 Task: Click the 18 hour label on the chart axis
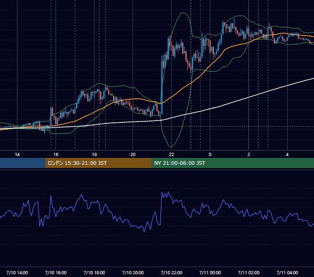94,155
